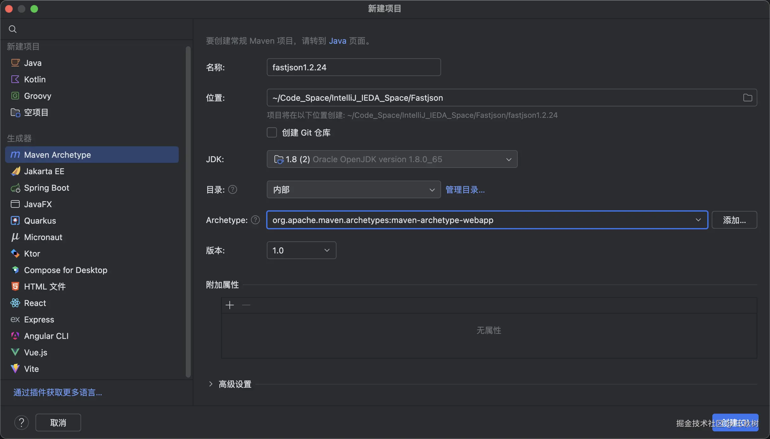770x439 pixels.
Task: Click the help icon beside 目录 label
Action: 233,189
